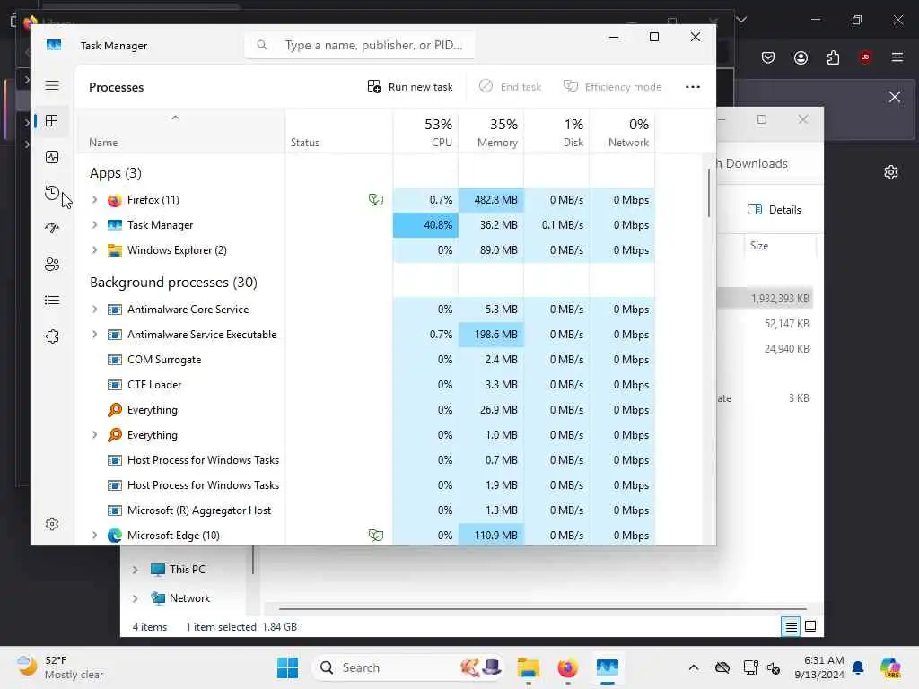Select Firefox efficiency mode leaf icon
Screen dimensions: 919x689
click(x=376, y=200)
